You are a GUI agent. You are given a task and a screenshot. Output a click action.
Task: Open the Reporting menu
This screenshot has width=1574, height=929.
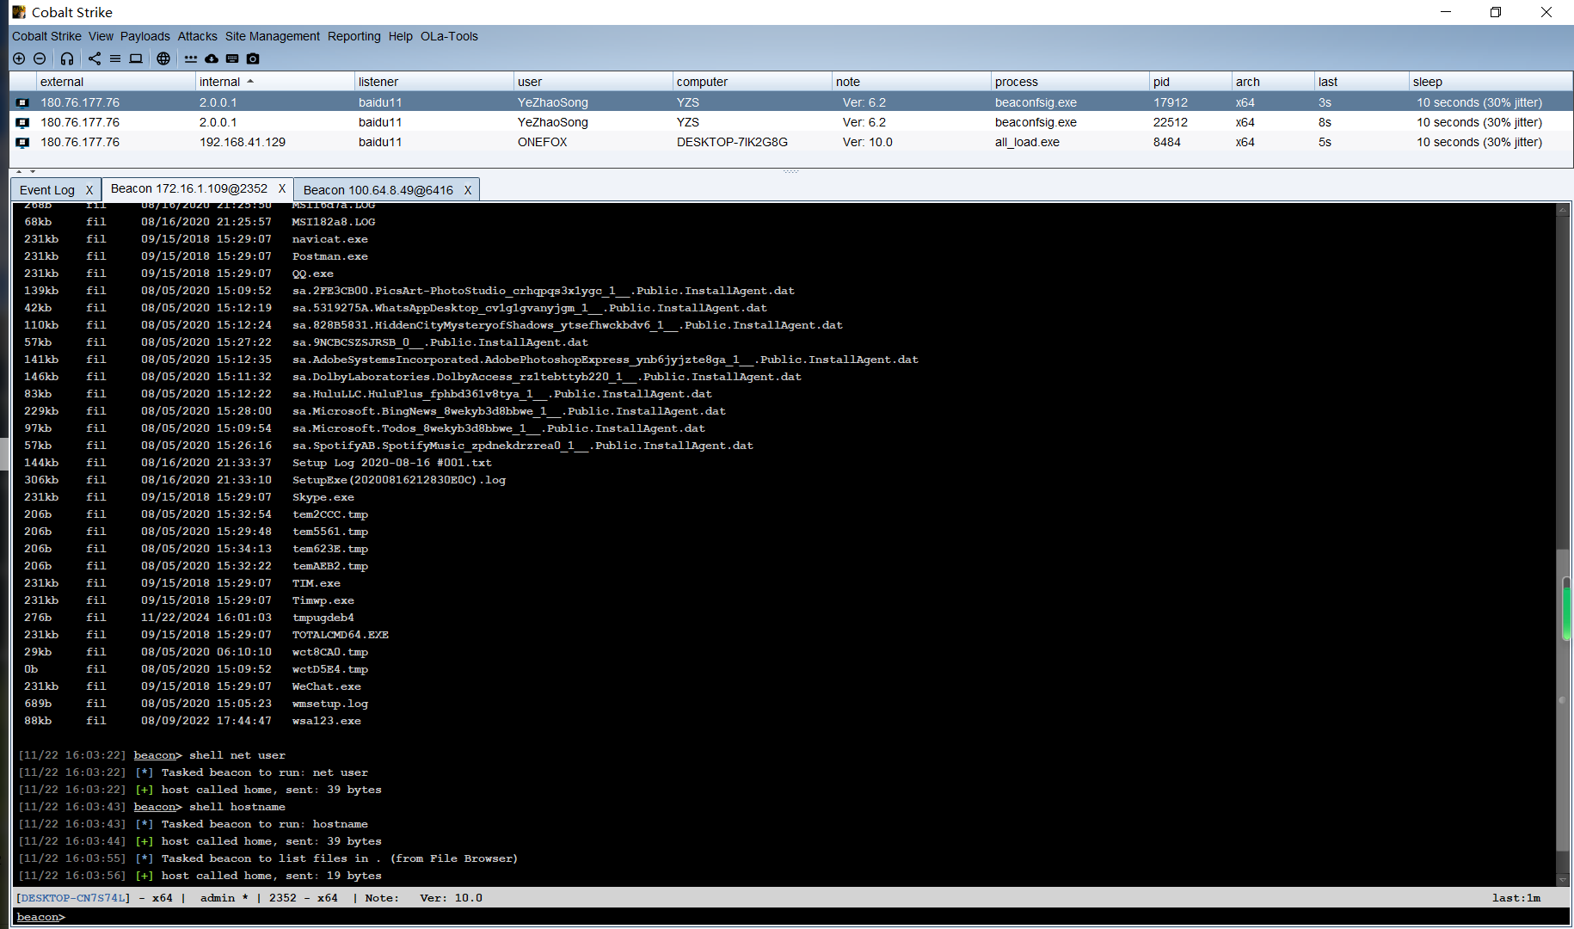click(354, 36)
